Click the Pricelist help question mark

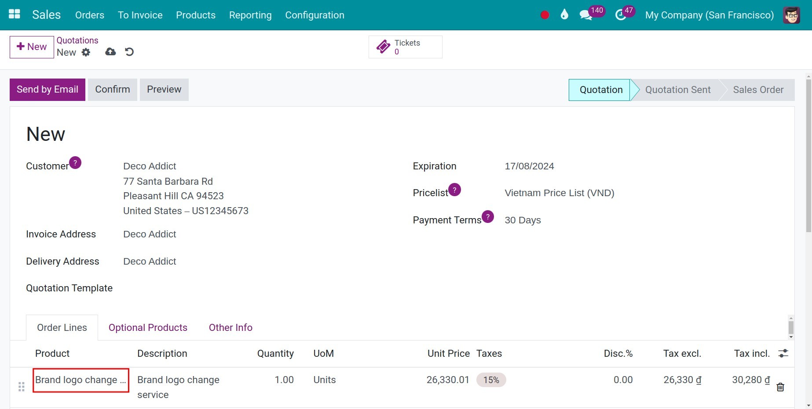pyautogui.click(x=454, y=190)
